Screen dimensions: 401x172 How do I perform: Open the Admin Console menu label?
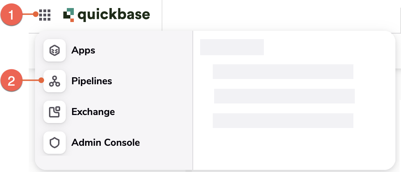click(x=106, y=142)
